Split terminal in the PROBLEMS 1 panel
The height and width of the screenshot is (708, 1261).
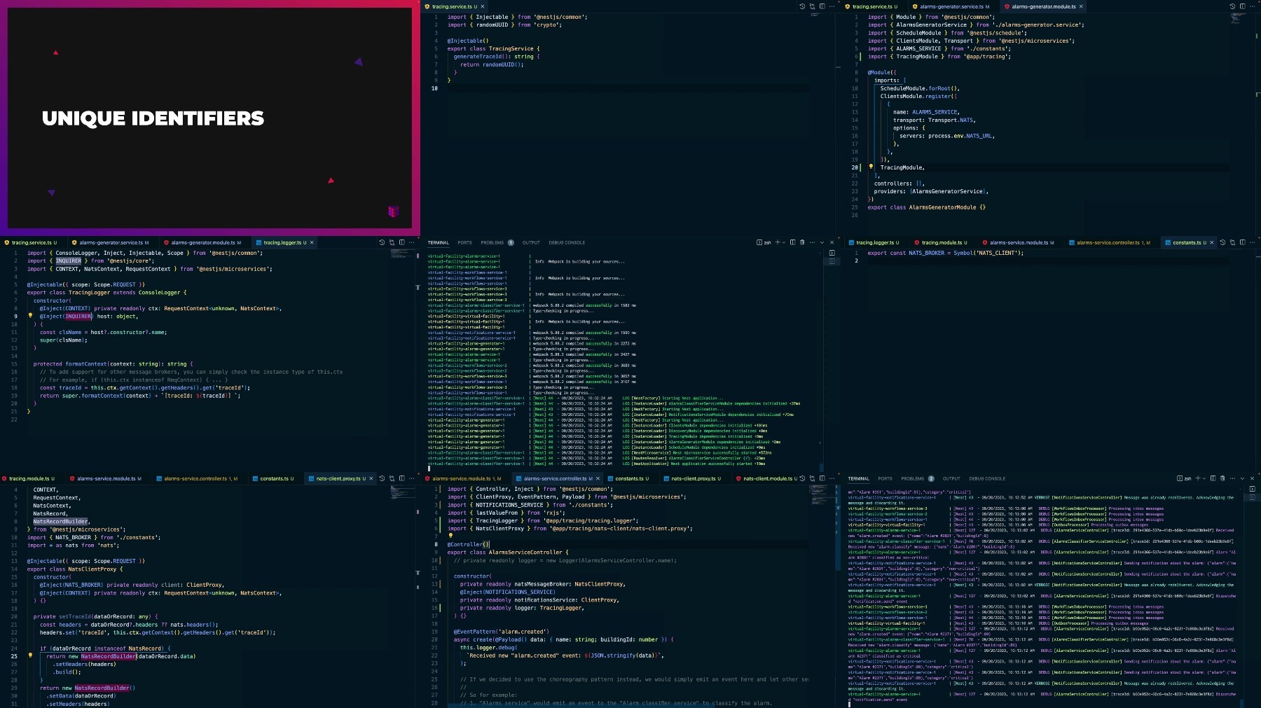click(792, 242)
